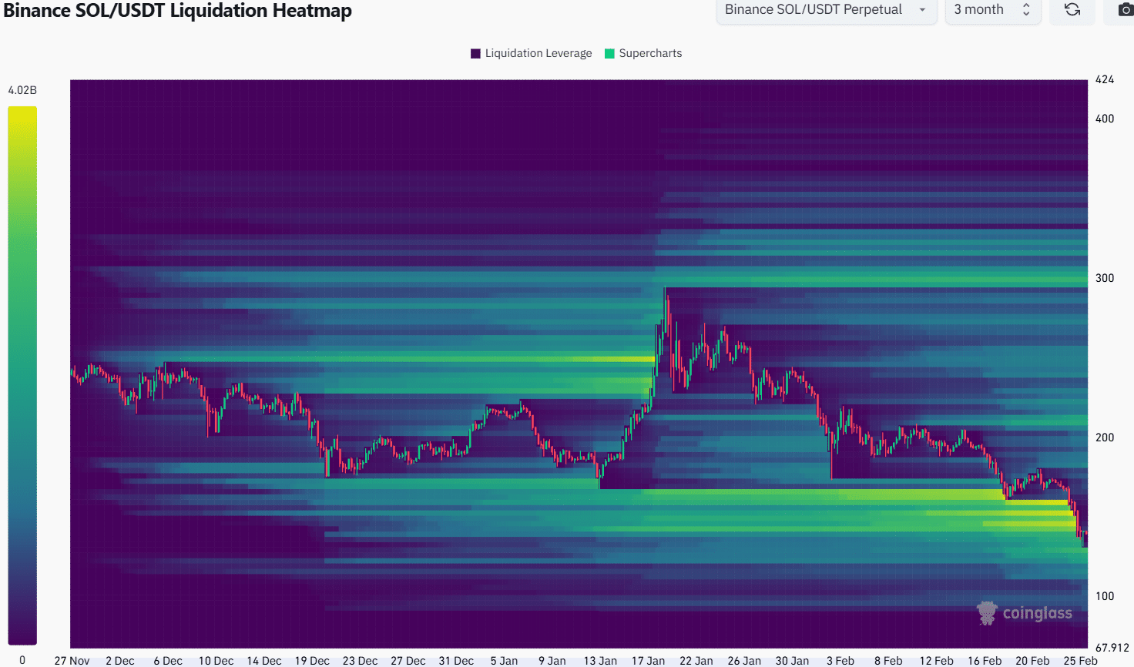
Task: Click the 22 Jan date axis label
Action: pos(696,661)
